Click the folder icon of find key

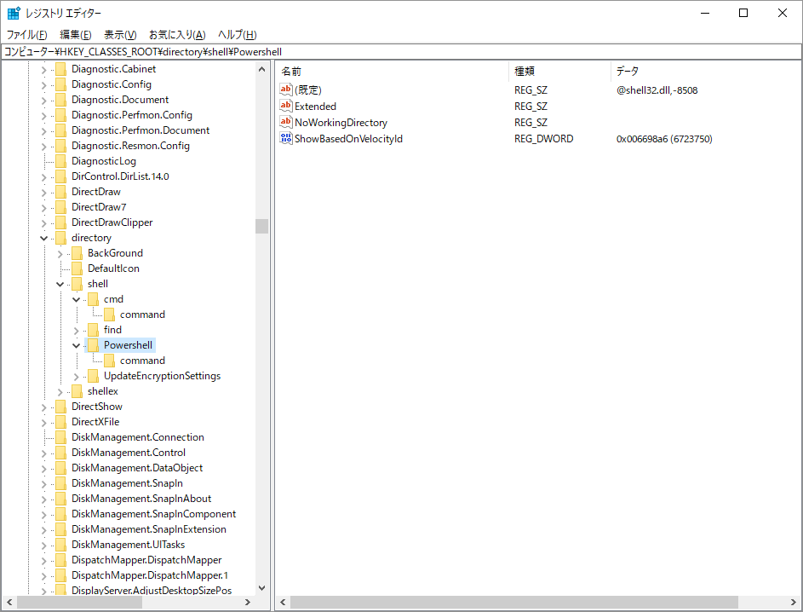93,330
